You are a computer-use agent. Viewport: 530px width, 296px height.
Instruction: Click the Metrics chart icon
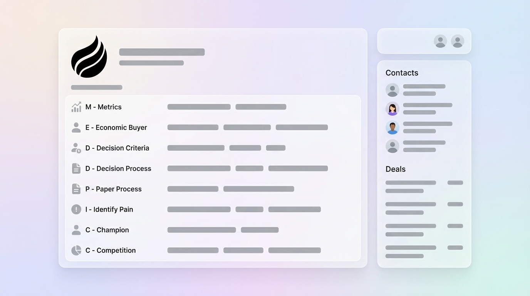point(76,107)
